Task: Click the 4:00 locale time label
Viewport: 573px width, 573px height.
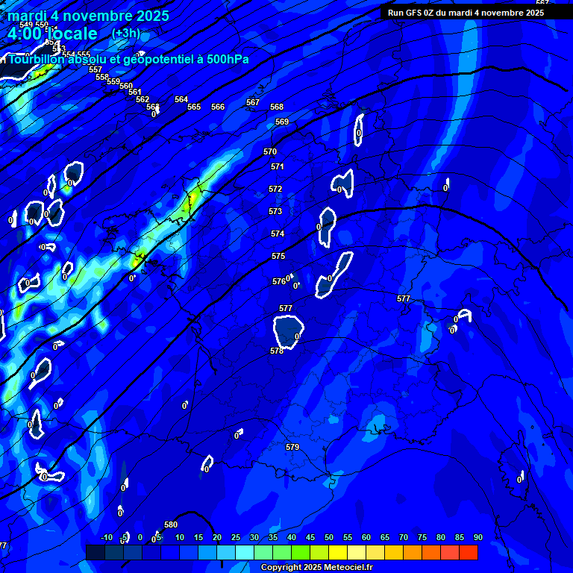Action: pos(52,34)
